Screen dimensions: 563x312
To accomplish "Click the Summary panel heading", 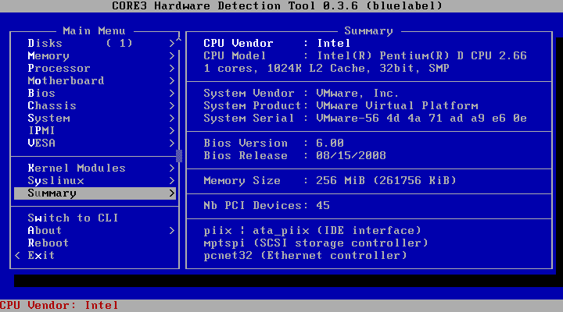I will (x=369, y=31).
